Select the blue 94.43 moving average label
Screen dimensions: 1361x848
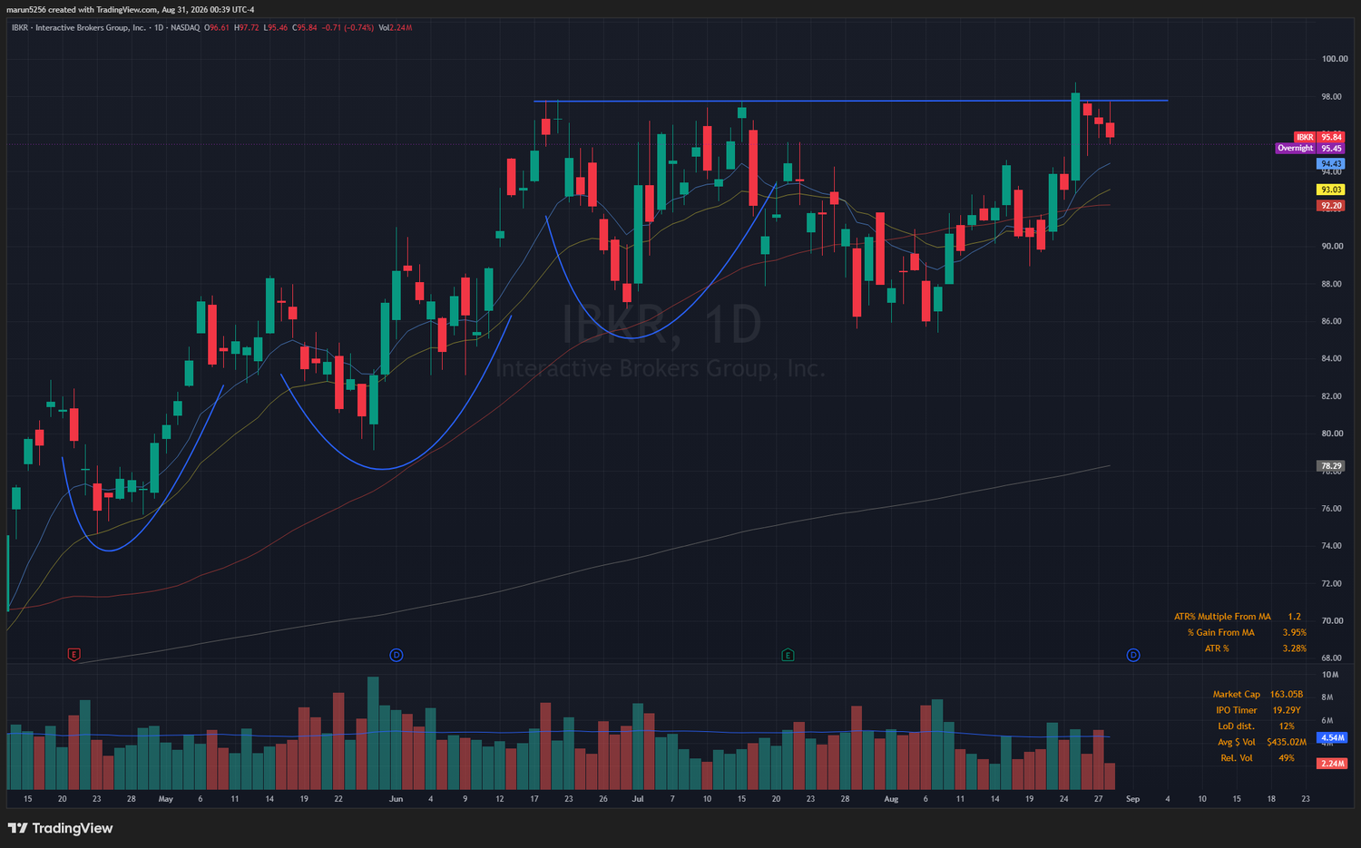1331,164
